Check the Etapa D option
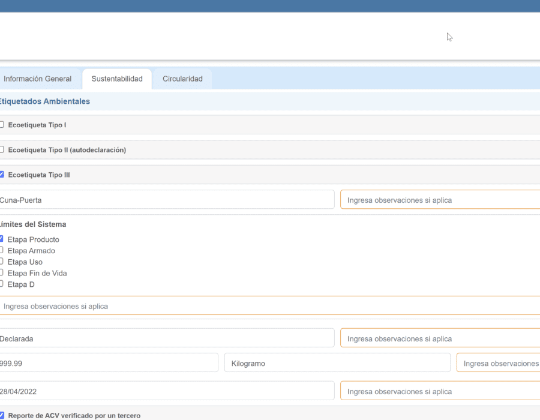Image resolution: width=540 pixels, height=420 pixels. coord(2,284)
